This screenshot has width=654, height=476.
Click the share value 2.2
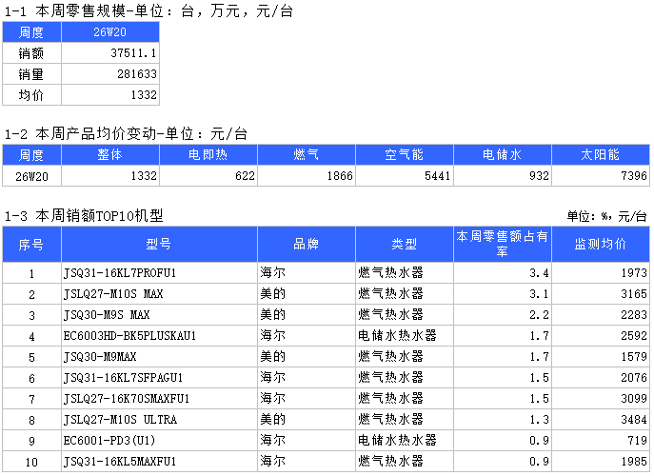(540, 314)
